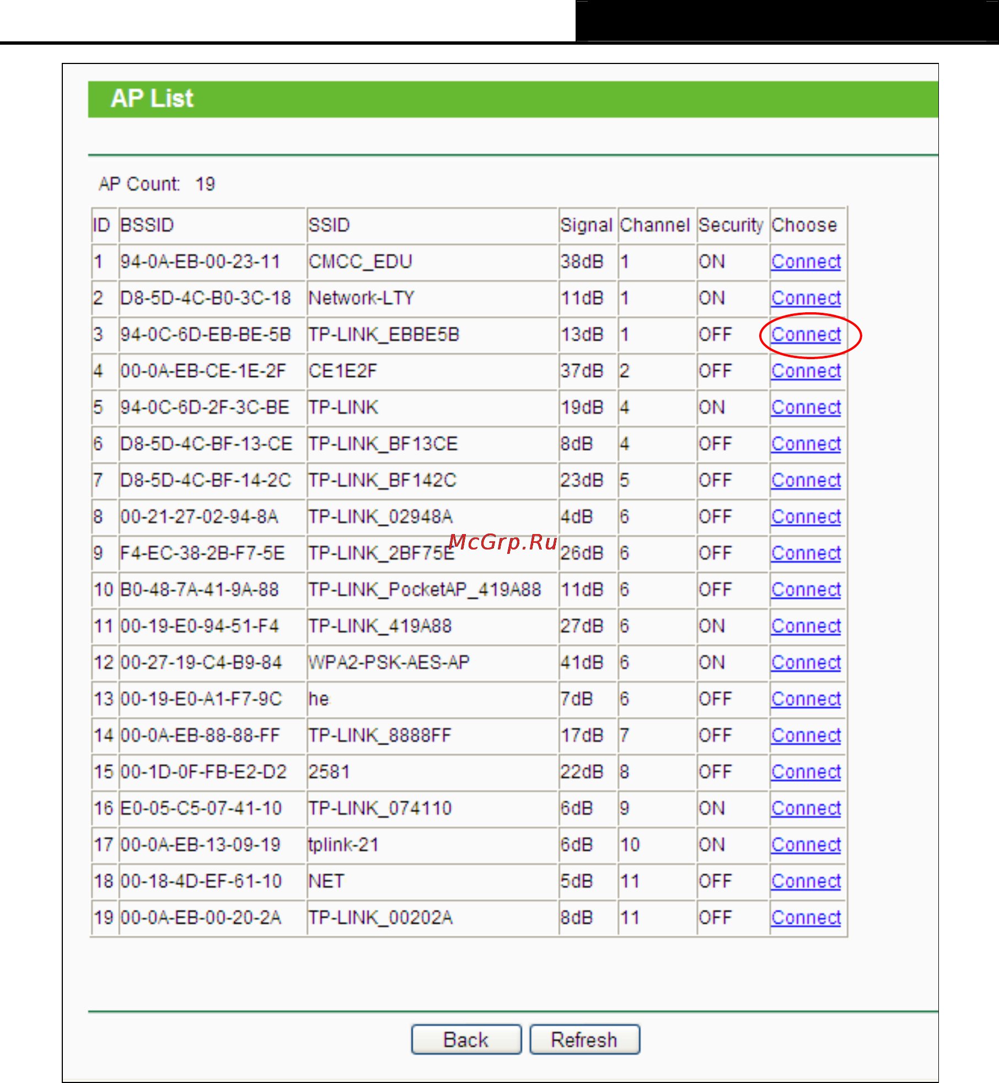The width and height of the screenshot is (999, 1083).
Task: Click the Back button
Action: pyautogui.click(x=466, y=1039)
